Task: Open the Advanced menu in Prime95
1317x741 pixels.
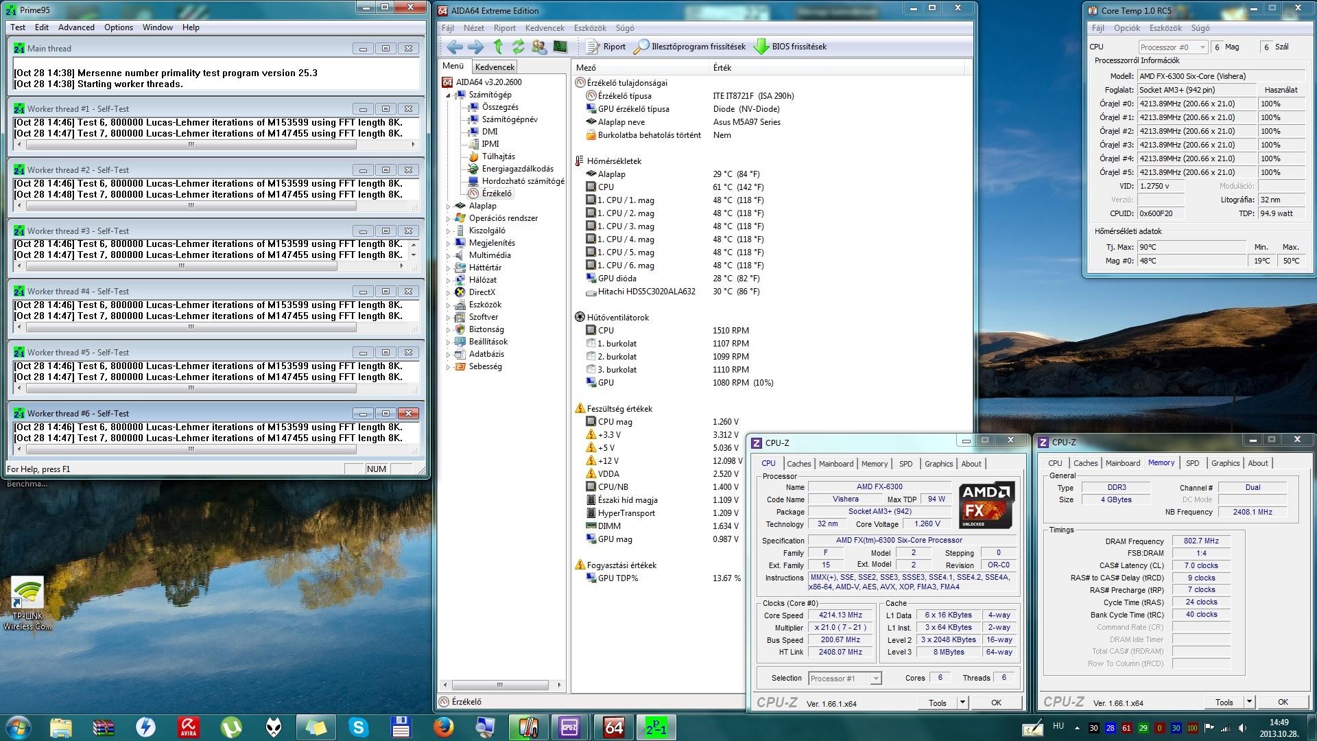Action: [x=76, y=27]
